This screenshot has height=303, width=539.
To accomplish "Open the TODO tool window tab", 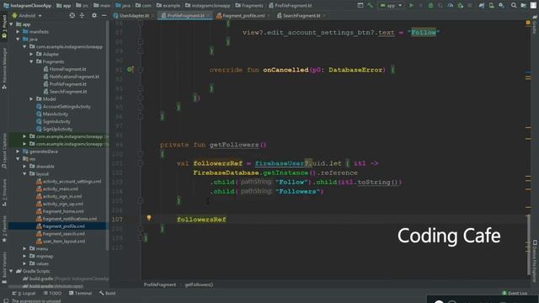I will [x=52, y=294].
